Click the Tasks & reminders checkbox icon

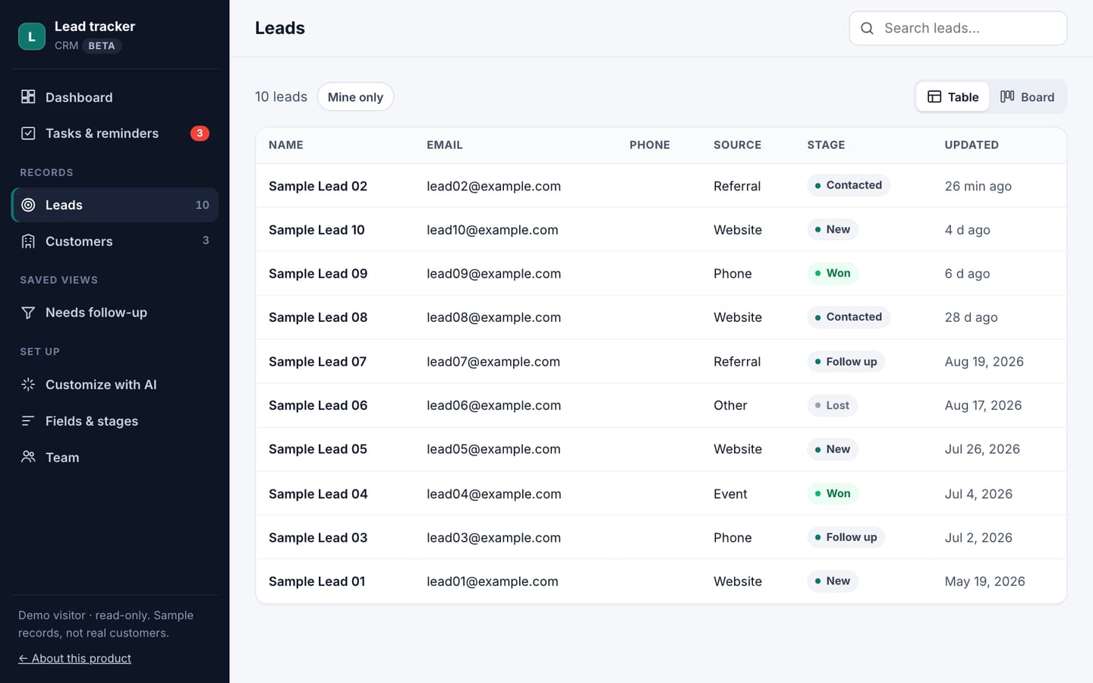pyautogui.click(x=28, y=133)
